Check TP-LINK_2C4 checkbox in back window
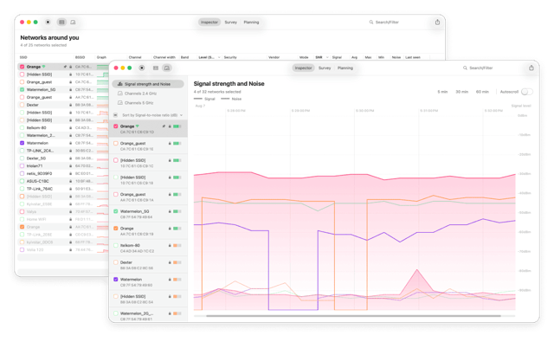This screenshot has height=342, width=554. (22, 151)
